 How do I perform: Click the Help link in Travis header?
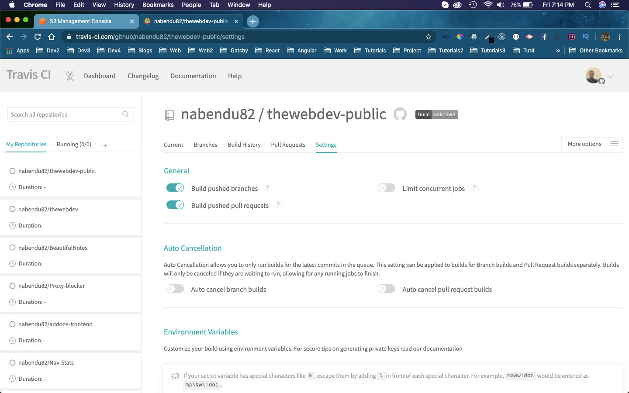(x=235, y=76)
